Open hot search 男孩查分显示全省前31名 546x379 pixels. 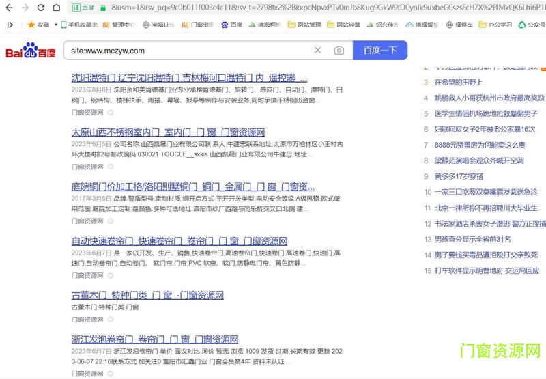coord(472,240)
